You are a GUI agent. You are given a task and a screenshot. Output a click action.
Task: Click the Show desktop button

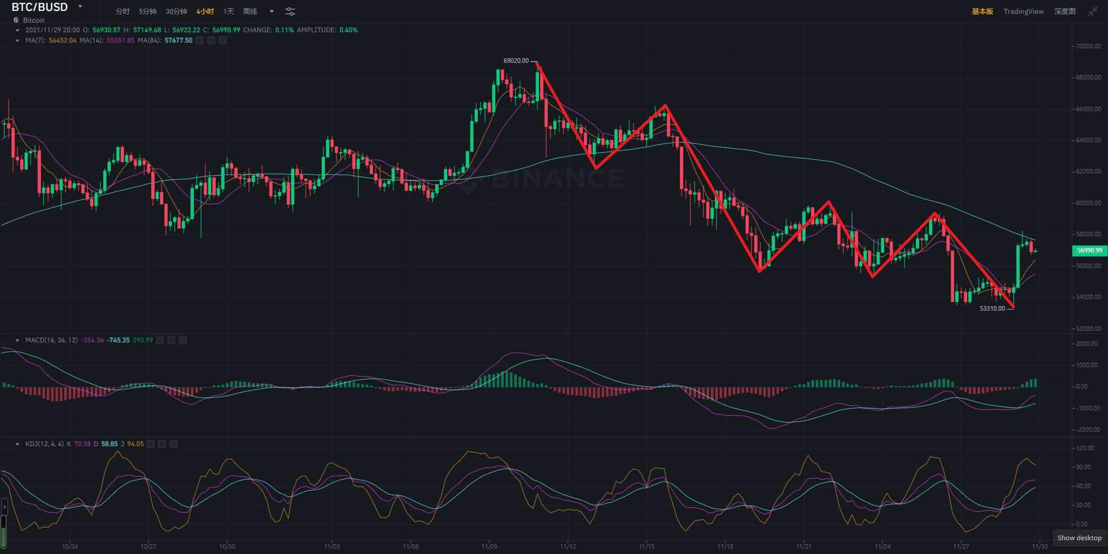pos(1079,538)
